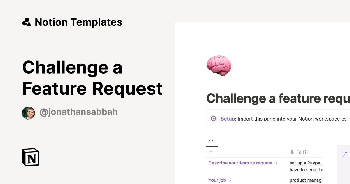
Task: Edit the cell starting with set up a Paypal
Action: point(305,166)
